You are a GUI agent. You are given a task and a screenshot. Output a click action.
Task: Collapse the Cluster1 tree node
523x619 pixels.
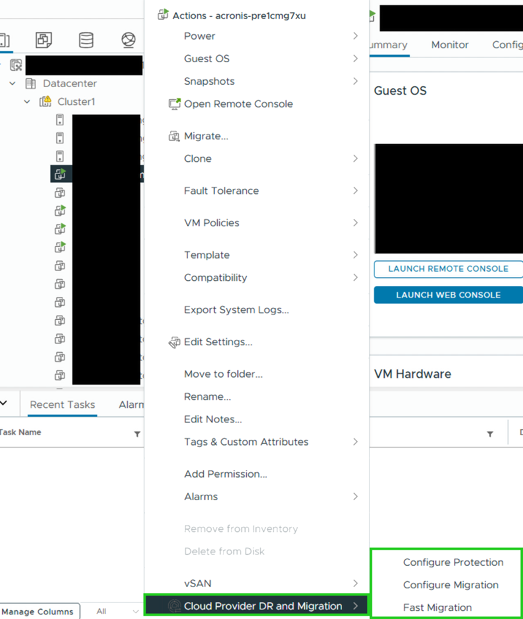click(x=28, y=102)
